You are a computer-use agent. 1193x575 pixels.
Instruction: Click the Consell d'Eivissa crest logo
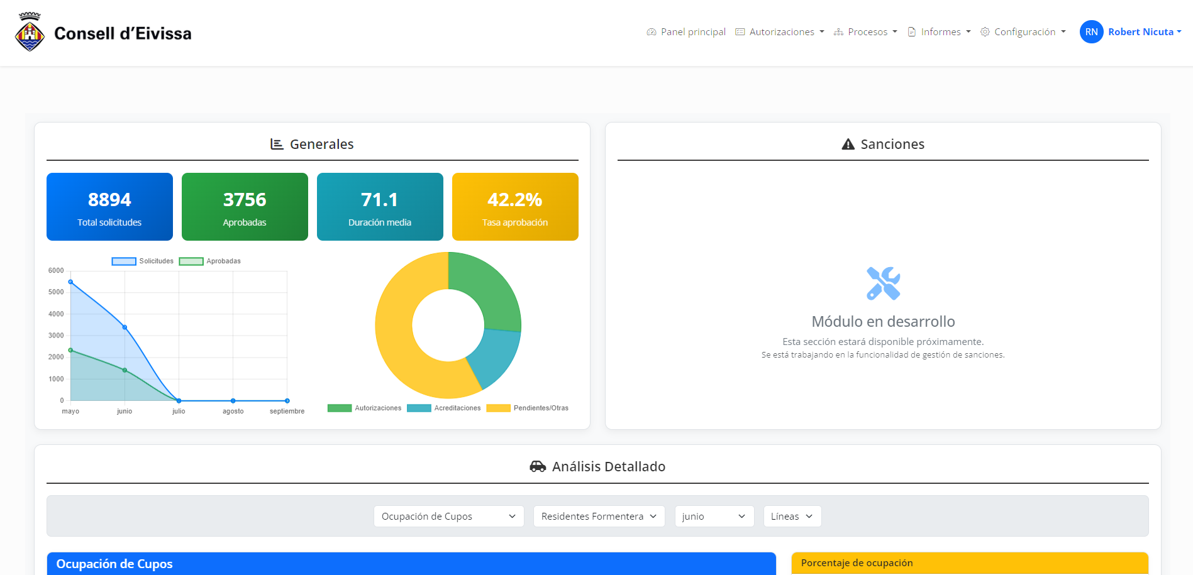[29, 32]
